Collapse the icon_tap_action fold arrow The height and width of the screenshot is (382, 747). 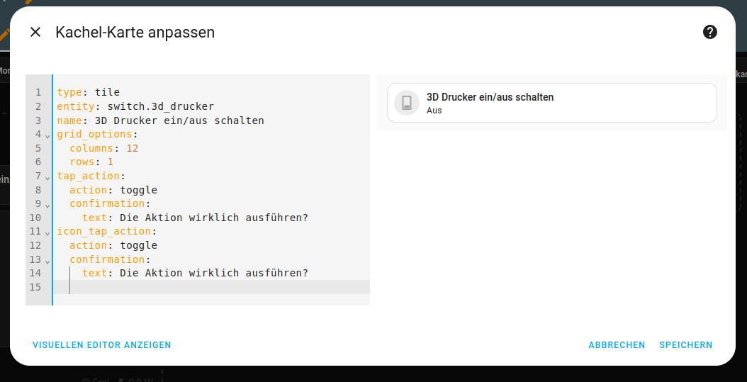[x=47, y=232]
